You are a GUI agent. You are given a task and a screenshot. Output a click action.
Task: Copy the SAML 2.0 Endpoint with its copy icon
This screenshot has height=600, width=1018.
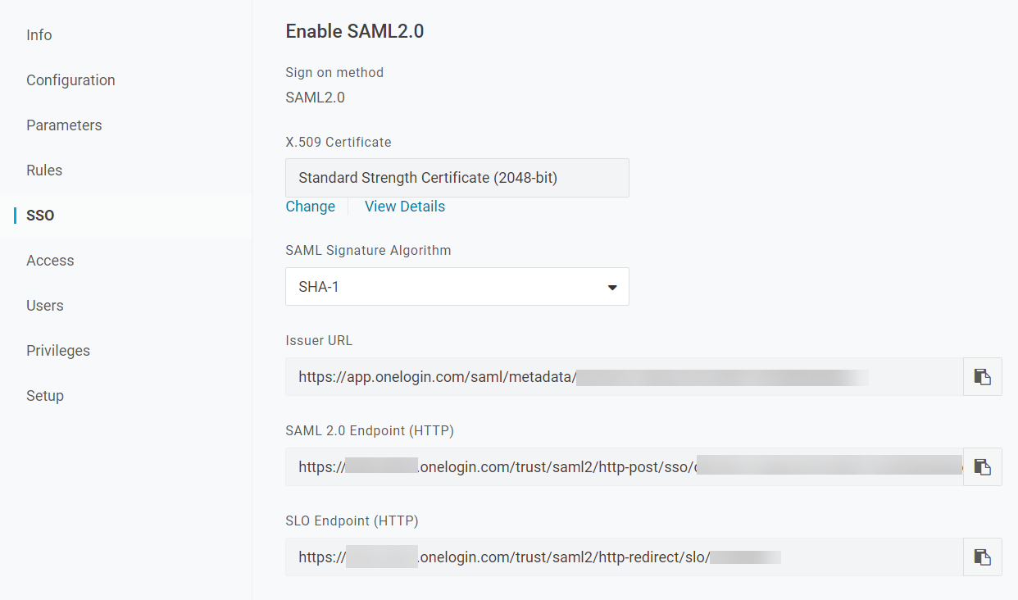click(981, 466)
